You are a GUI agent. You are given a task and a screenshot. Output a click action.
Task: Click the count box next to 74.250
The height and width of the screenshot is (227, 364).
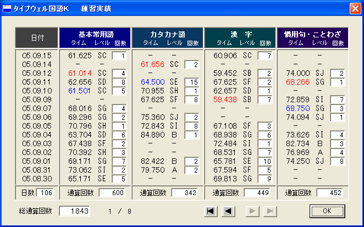(x=338, y=161)
